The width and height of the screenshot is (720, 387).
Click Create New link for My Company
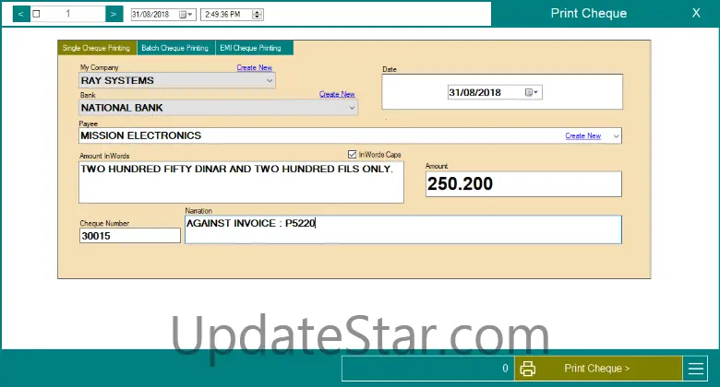[x=255, y=67]
